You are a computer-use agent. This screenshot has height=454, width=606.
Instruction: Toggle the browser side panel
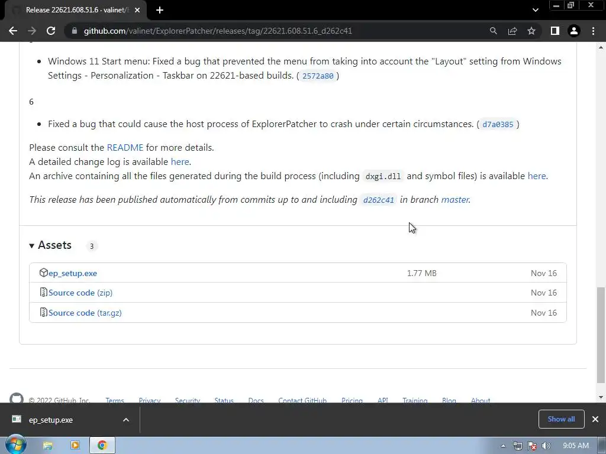click(x=555, y=31)
